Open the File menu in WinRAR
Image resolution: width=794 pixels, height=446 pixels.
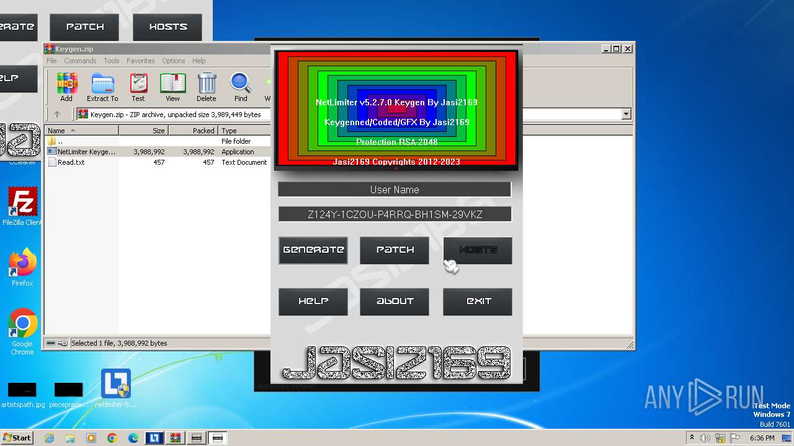(51, 61)
